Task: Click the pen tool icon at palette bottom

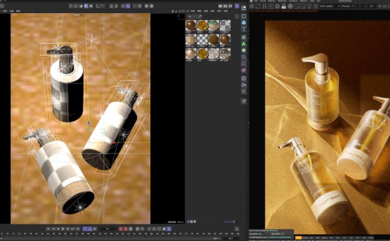Action: click(x=244, y=101)
